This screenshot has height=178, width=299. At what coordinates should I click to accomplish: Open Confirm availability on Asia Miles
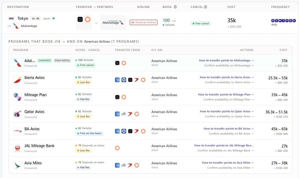tap(230, 168)
